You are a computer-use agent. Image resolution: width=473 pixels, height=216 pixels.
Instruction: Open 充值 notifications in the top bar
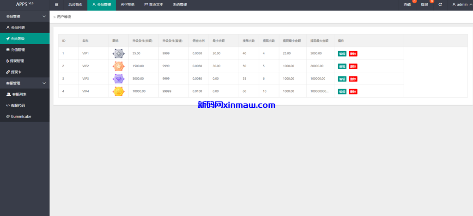pyautogui.click(x=407, y=5)
